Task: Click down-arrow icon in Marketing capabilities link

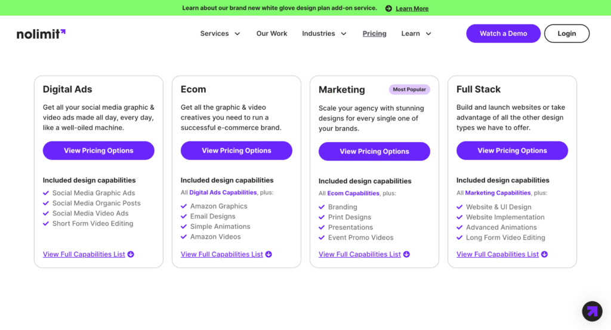Action: pyautogui.click(x=407, y=254)
